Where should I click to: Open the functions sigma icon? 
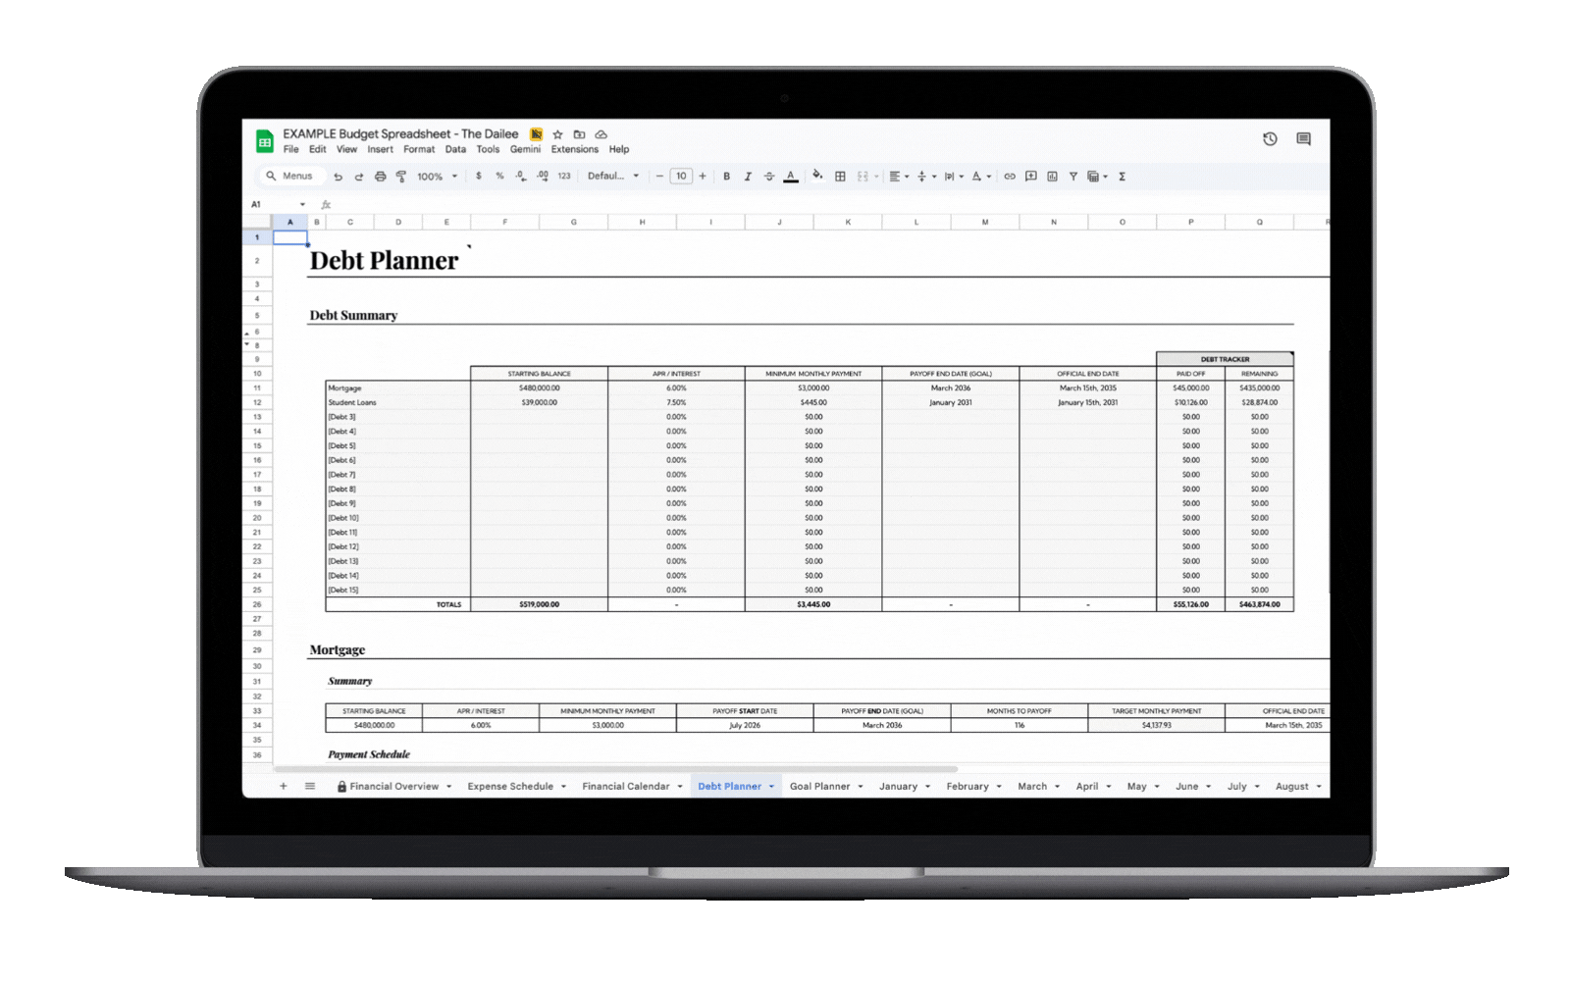[x=1122, y=177]
